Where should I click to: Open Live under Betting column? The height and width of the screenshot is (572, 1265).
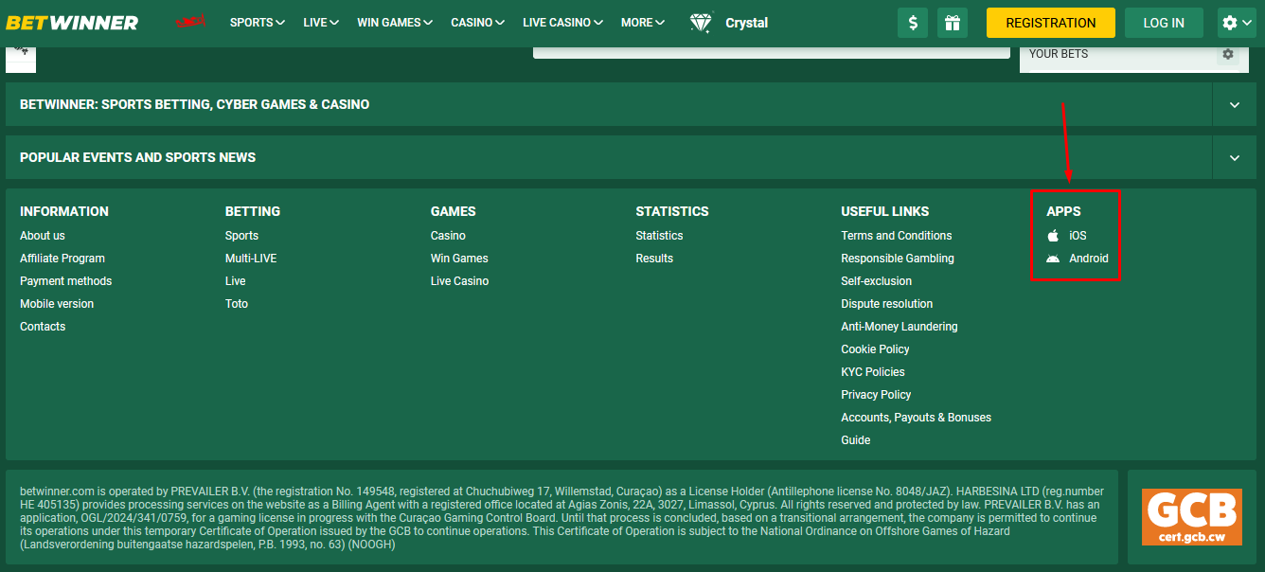[236, 281]
